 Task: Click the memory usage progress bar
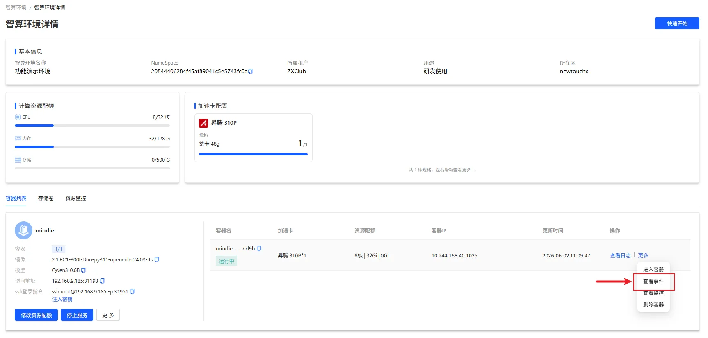pos(92,147)
